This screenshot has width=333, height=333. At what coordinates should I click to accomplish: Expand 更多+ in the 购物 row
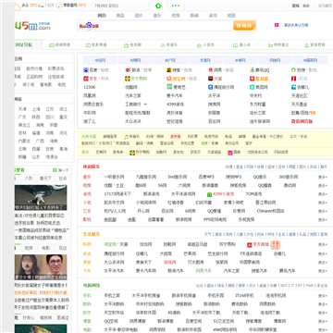coord(323,245)
